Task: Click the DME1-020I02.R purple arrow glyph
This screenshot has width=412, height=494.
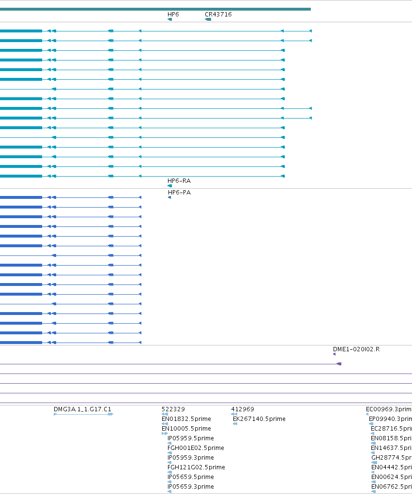Action: tap(334, 355)
